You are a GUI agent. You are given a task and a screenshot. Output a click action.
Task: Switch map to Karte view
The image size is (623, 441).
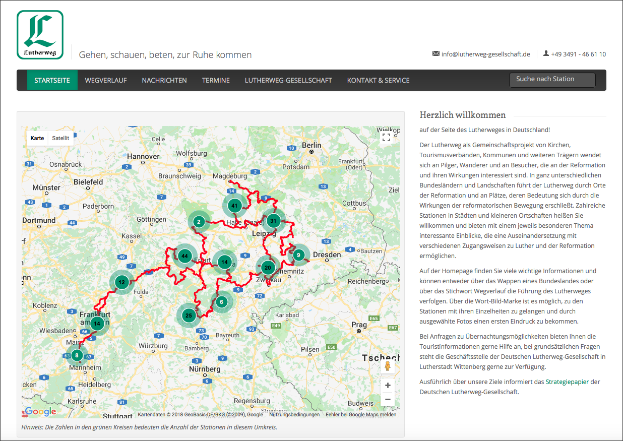tap(37, 138)
